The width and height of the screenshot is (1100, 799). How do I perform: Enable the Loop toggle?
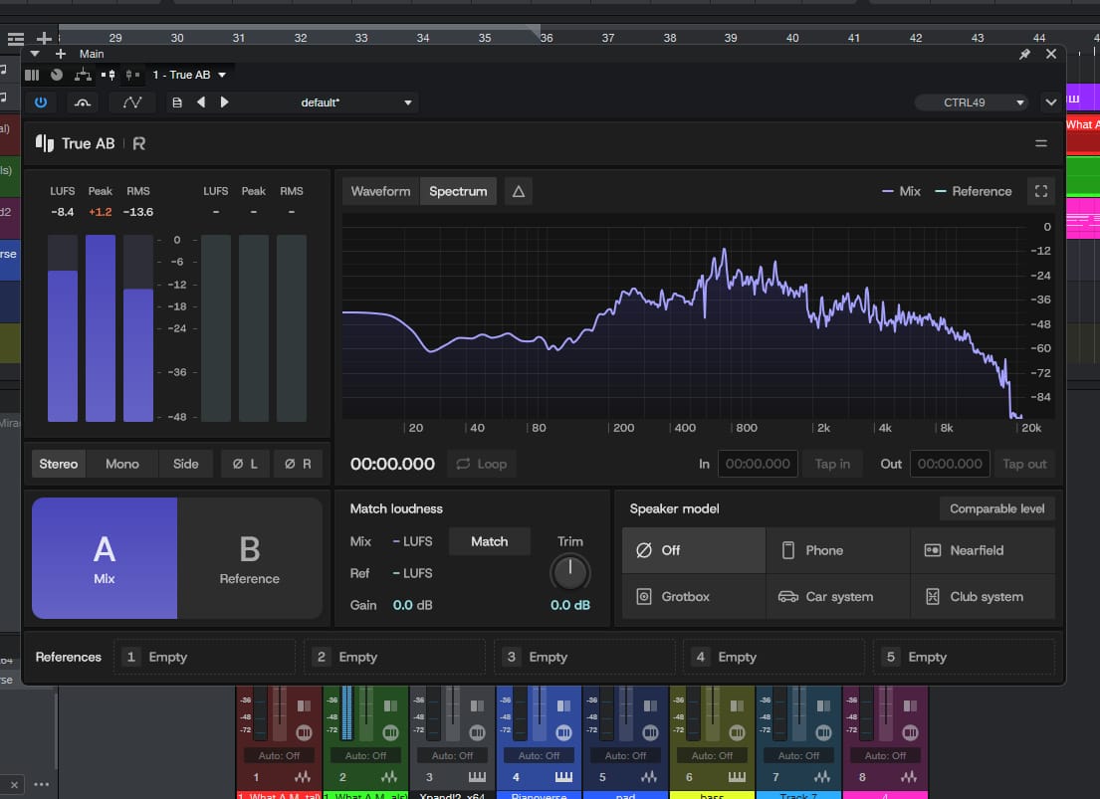pos(482,464)
